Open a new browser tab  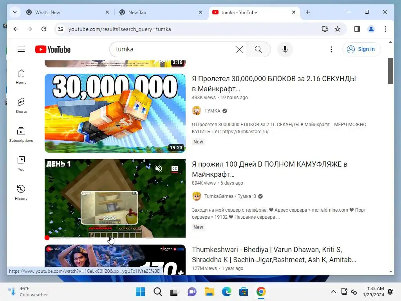[308, 12]
